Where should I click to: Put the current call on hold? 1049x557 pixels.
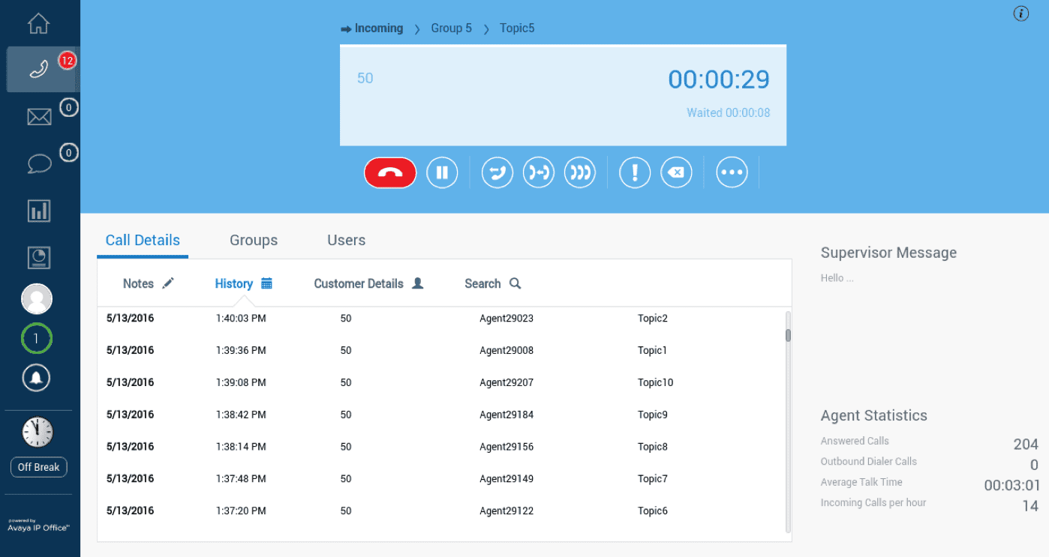click(442, 172)
